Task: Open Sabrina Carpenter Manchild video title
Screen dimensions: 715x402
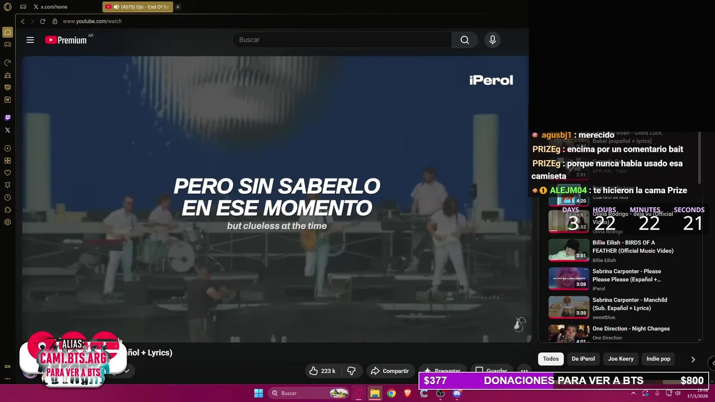Action: coord(630,304)
